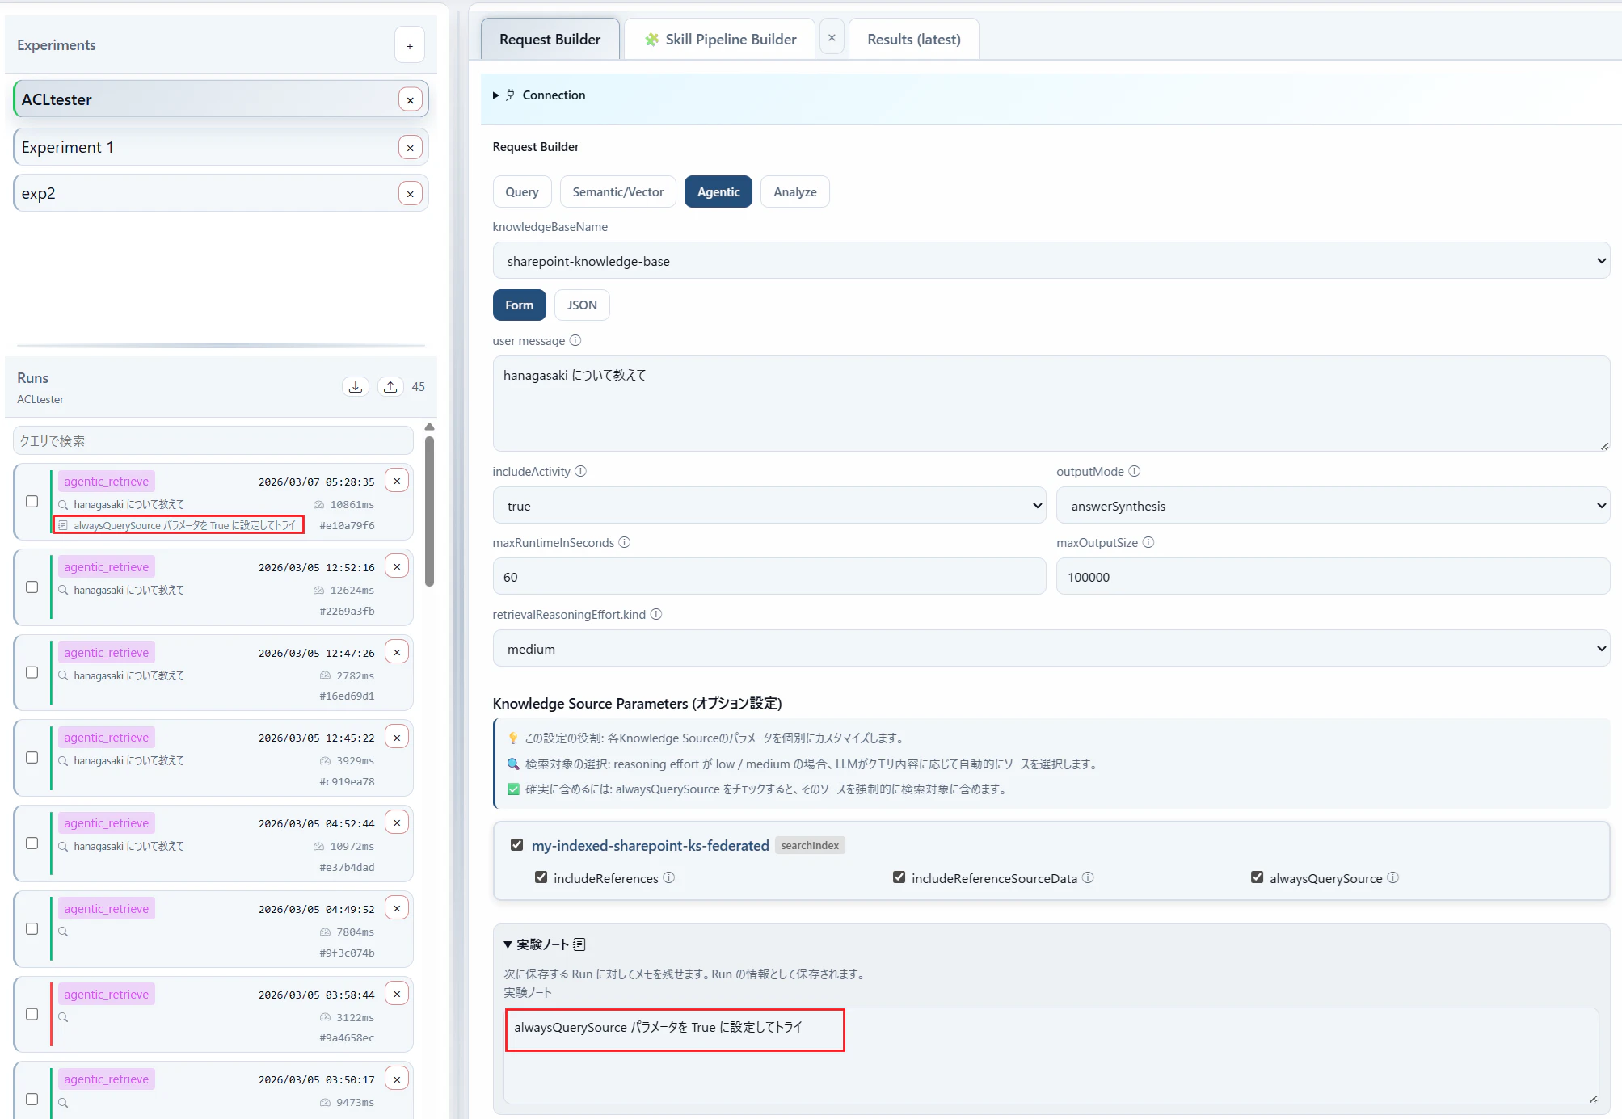The width and height of the screenshot is (1622, 1119).
Task: Click the plus icon to add experiment
Action: 410,46
